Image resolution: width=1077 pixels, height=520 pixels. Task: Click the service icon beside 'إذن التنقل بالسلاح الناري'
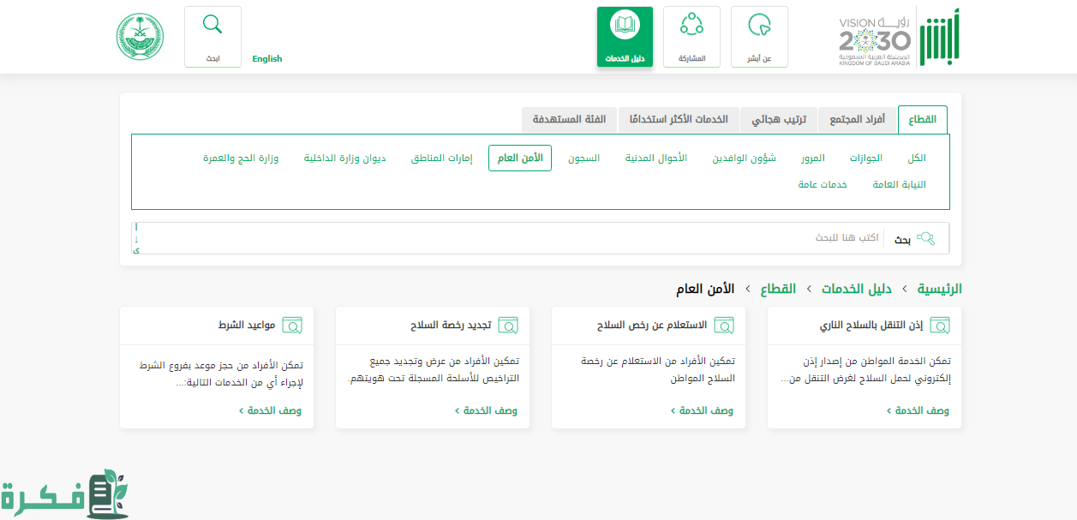click(940, 326)
